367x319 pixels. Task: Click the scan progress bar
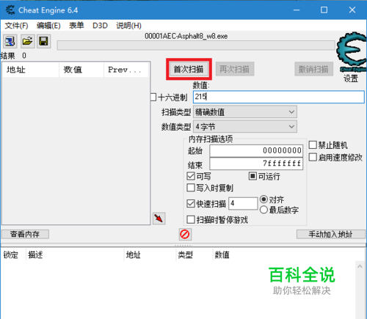(x=196, y=45)
